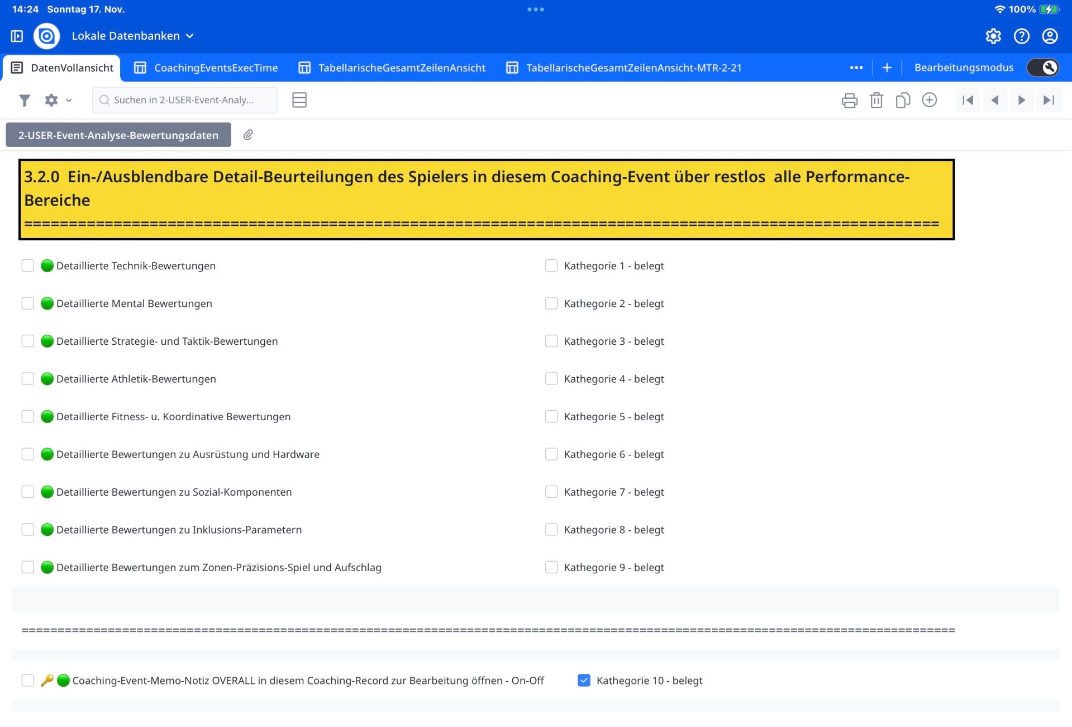Click the filter funnel icon
This screenshot has height=727, width=1072.
(x=24, y=101)
